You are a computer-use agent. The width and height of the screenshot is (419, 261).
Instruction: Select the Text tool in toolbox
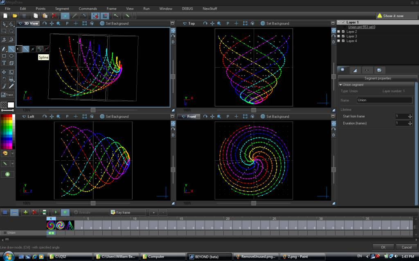(4, 63)
